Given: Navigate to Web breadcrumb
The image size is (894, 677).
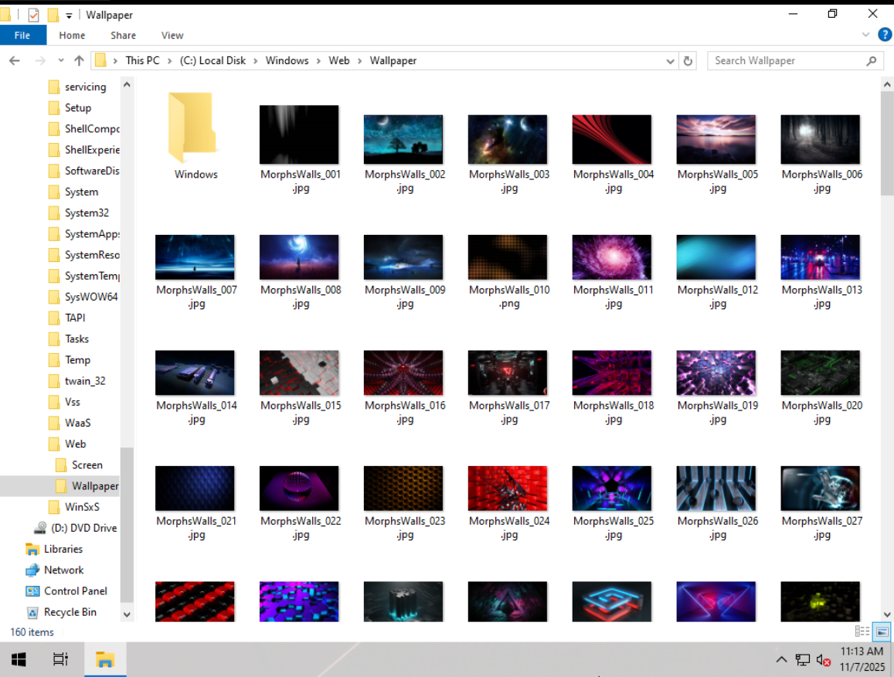Looking at the screenshot, I should coord(338,60).
